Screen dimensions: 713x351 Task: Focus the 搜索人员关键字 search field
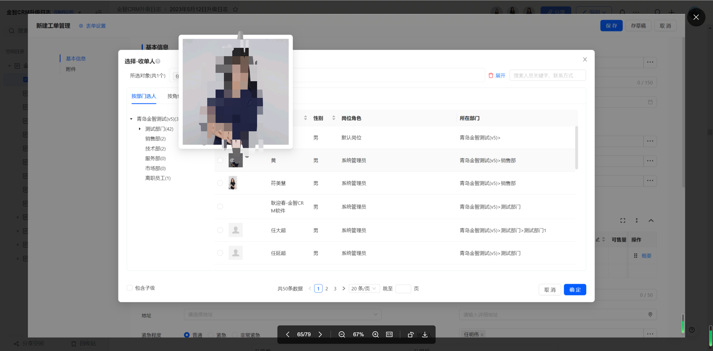point(548,75)
